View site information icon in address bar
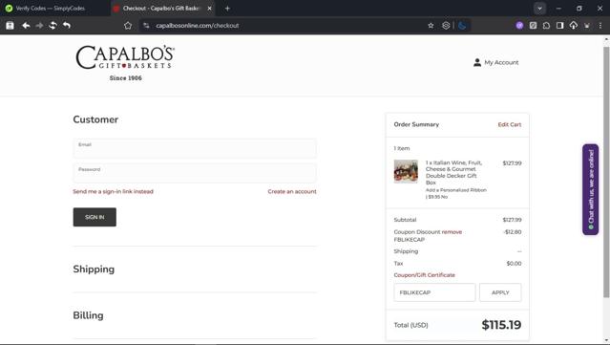Viewport: 610px width, 345px height. [146, 25]
